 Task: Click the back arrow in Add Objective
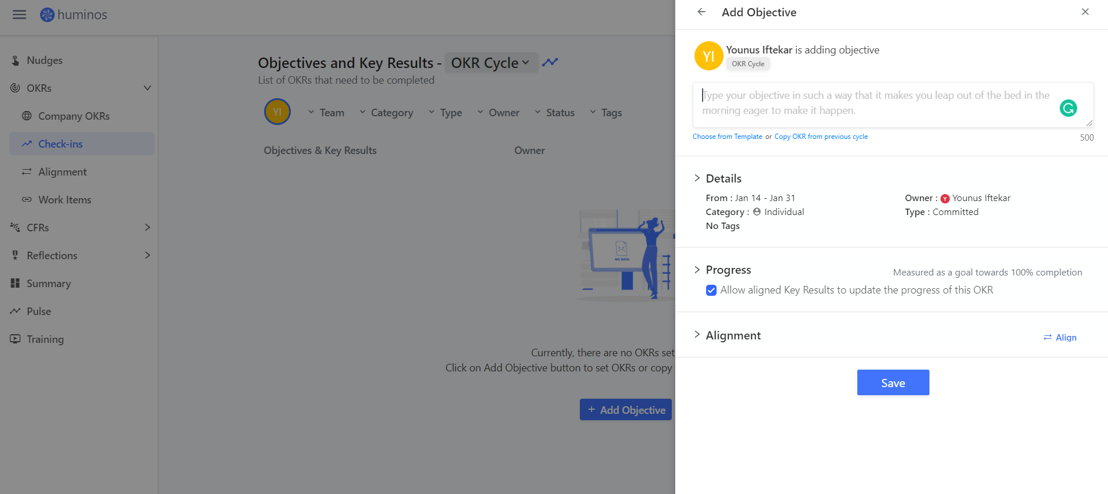(x=701, y=12)
